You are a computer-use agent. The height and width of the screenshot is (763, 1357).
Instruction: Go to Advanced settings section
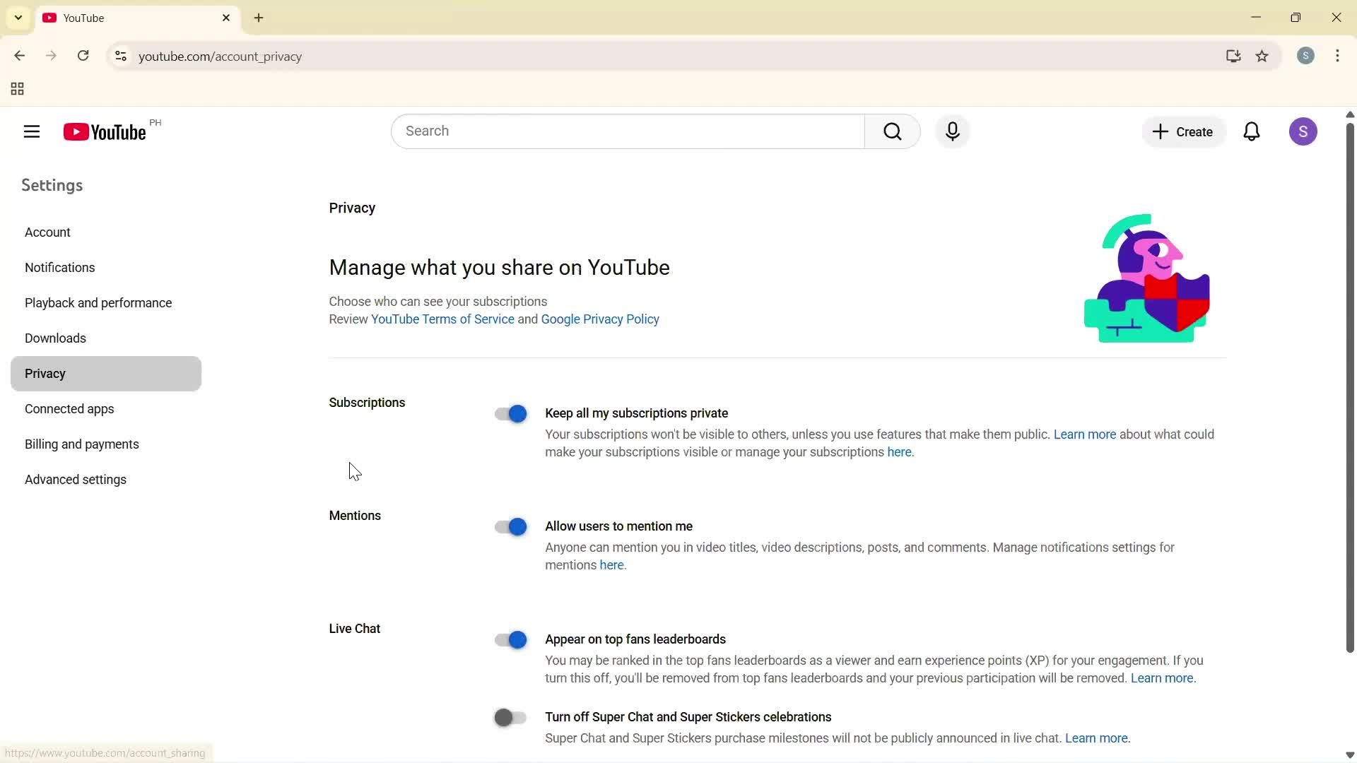point(76,480)
